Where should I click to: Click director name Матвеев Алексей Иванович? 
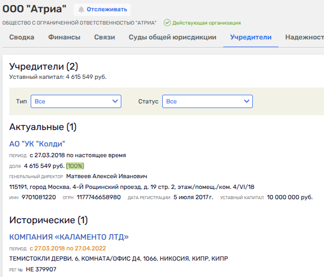coord(106,176)
